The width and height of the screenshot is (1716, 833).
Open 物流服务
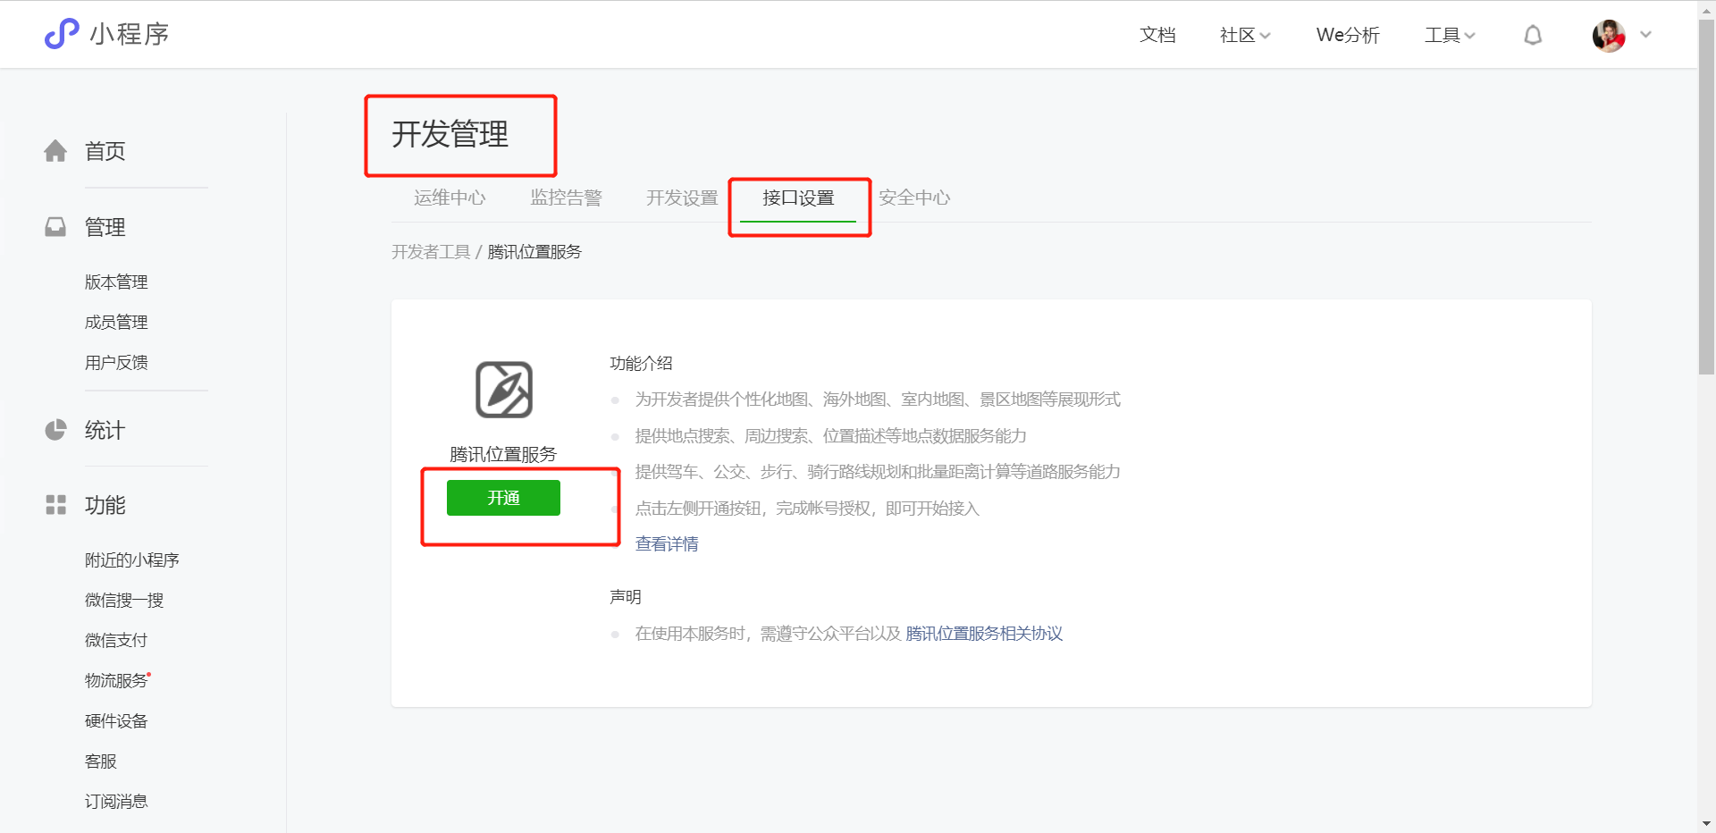click(116, 681)
